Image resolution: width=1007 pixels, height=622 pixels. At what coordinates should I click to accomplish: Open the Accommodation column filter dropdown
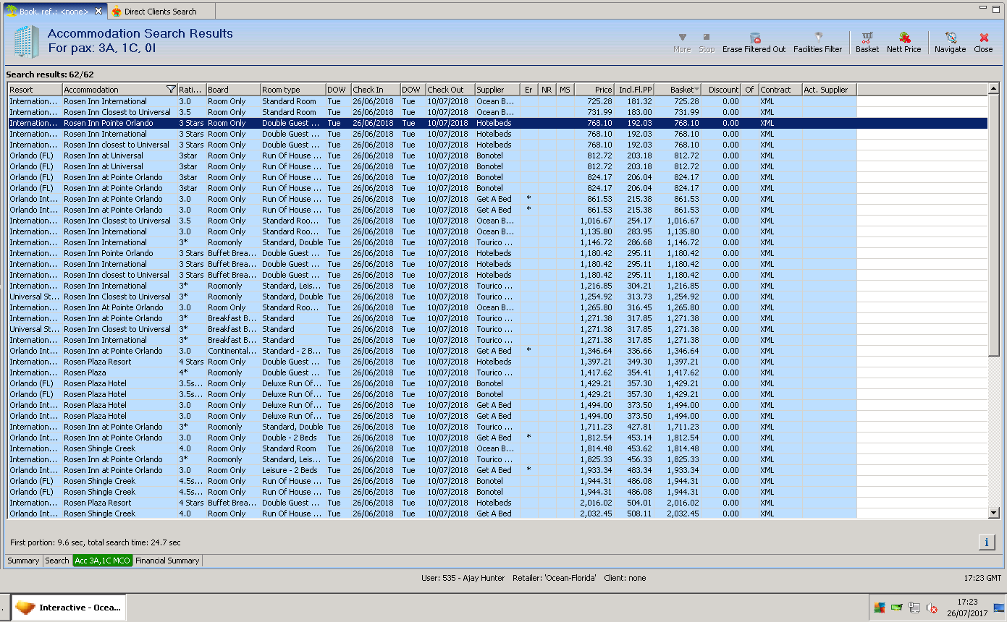(x=171, y=90)
